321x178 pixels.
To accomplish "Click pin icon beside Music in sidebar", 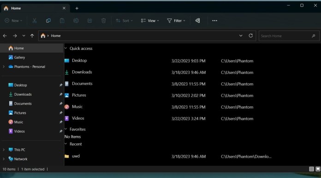I will tap(61, 122).
